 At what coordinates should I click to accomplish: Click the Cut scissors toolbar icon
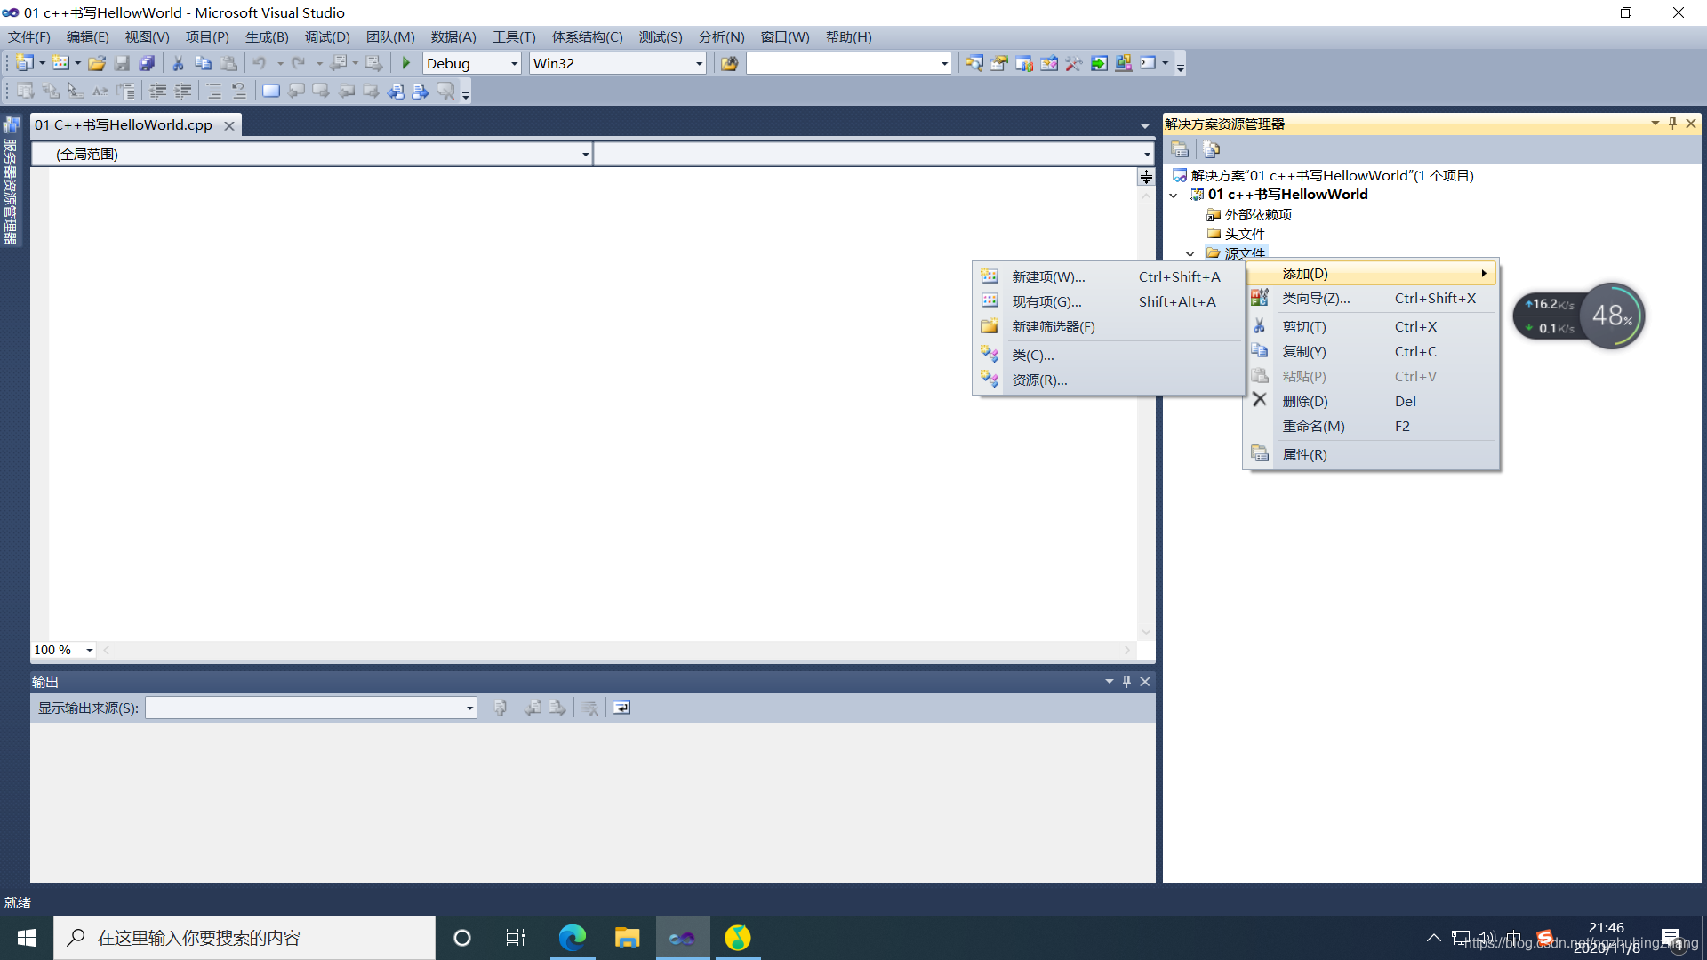click(x=178, y=63)
